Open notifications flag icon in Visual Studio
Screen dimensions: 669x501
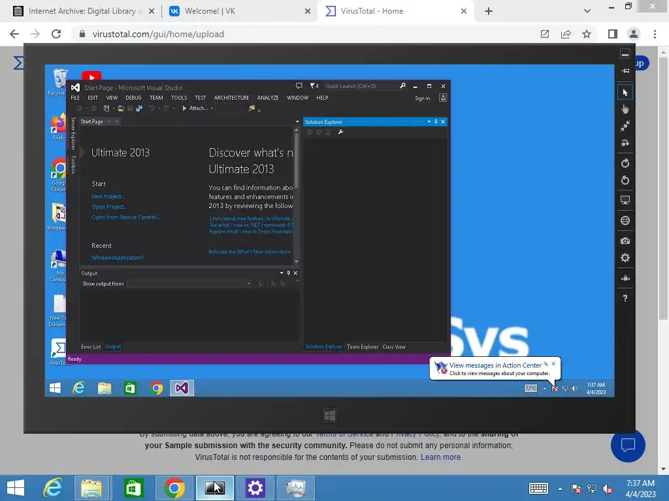point(314,86)
